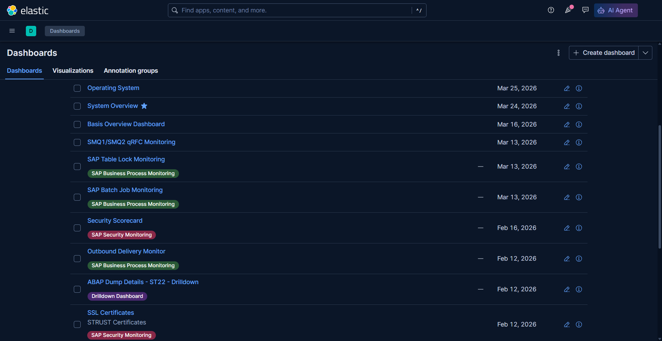Open the Elastic home logo
Screen dimensions: 662x341
(x=28, y=10)
